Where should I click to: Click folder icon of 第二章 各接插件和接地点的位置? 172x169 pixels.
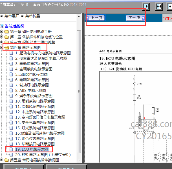[6, 37]
